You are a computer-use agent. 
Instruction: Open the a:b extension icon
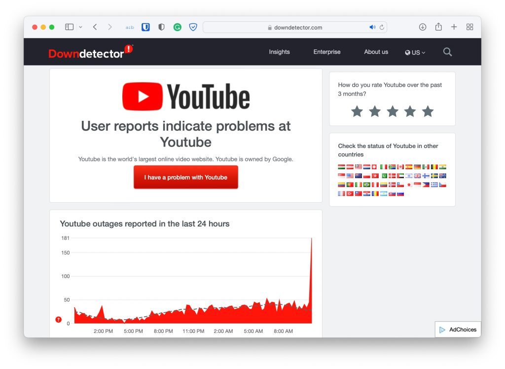click(x=130, y=28)
